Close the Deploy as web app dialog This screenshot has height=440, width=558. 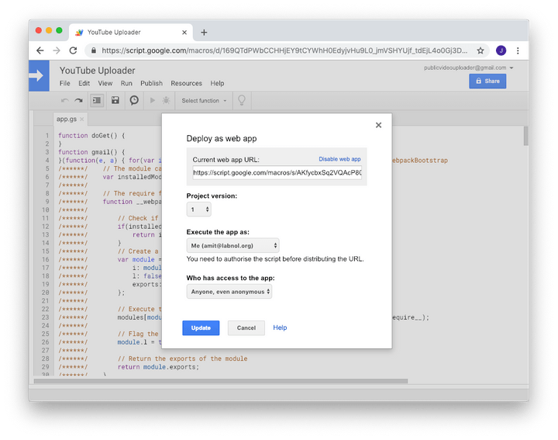click(379, 125)
